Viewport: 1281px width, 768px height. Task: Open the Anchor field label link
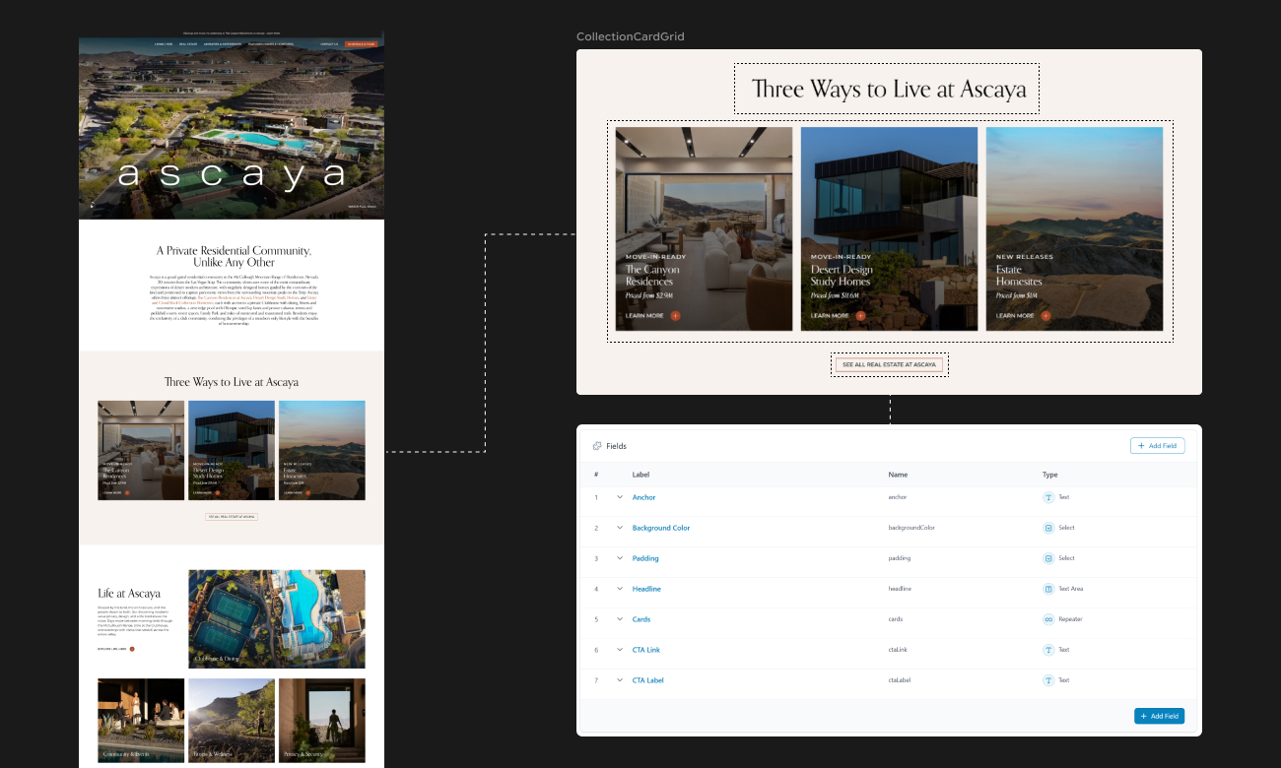[643, 497]
